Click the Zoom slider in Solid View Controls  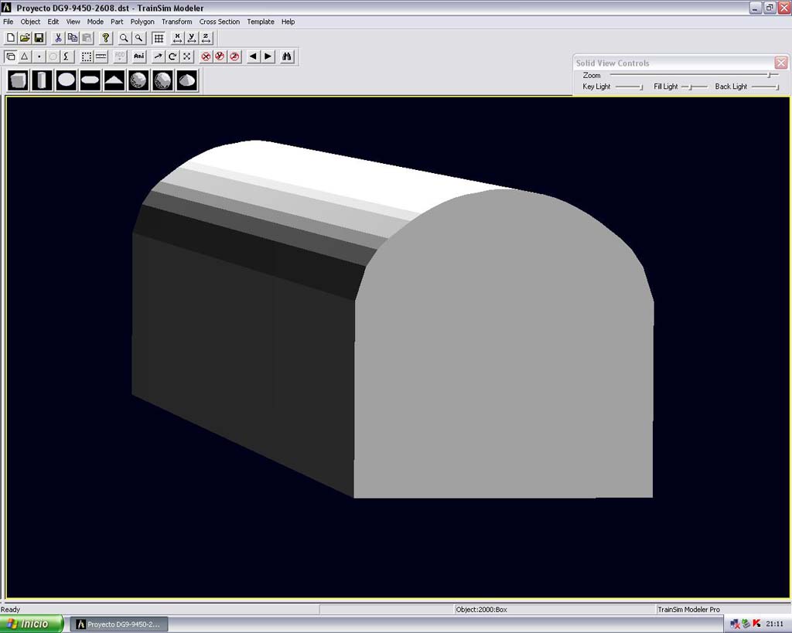[x=768, y=75]
